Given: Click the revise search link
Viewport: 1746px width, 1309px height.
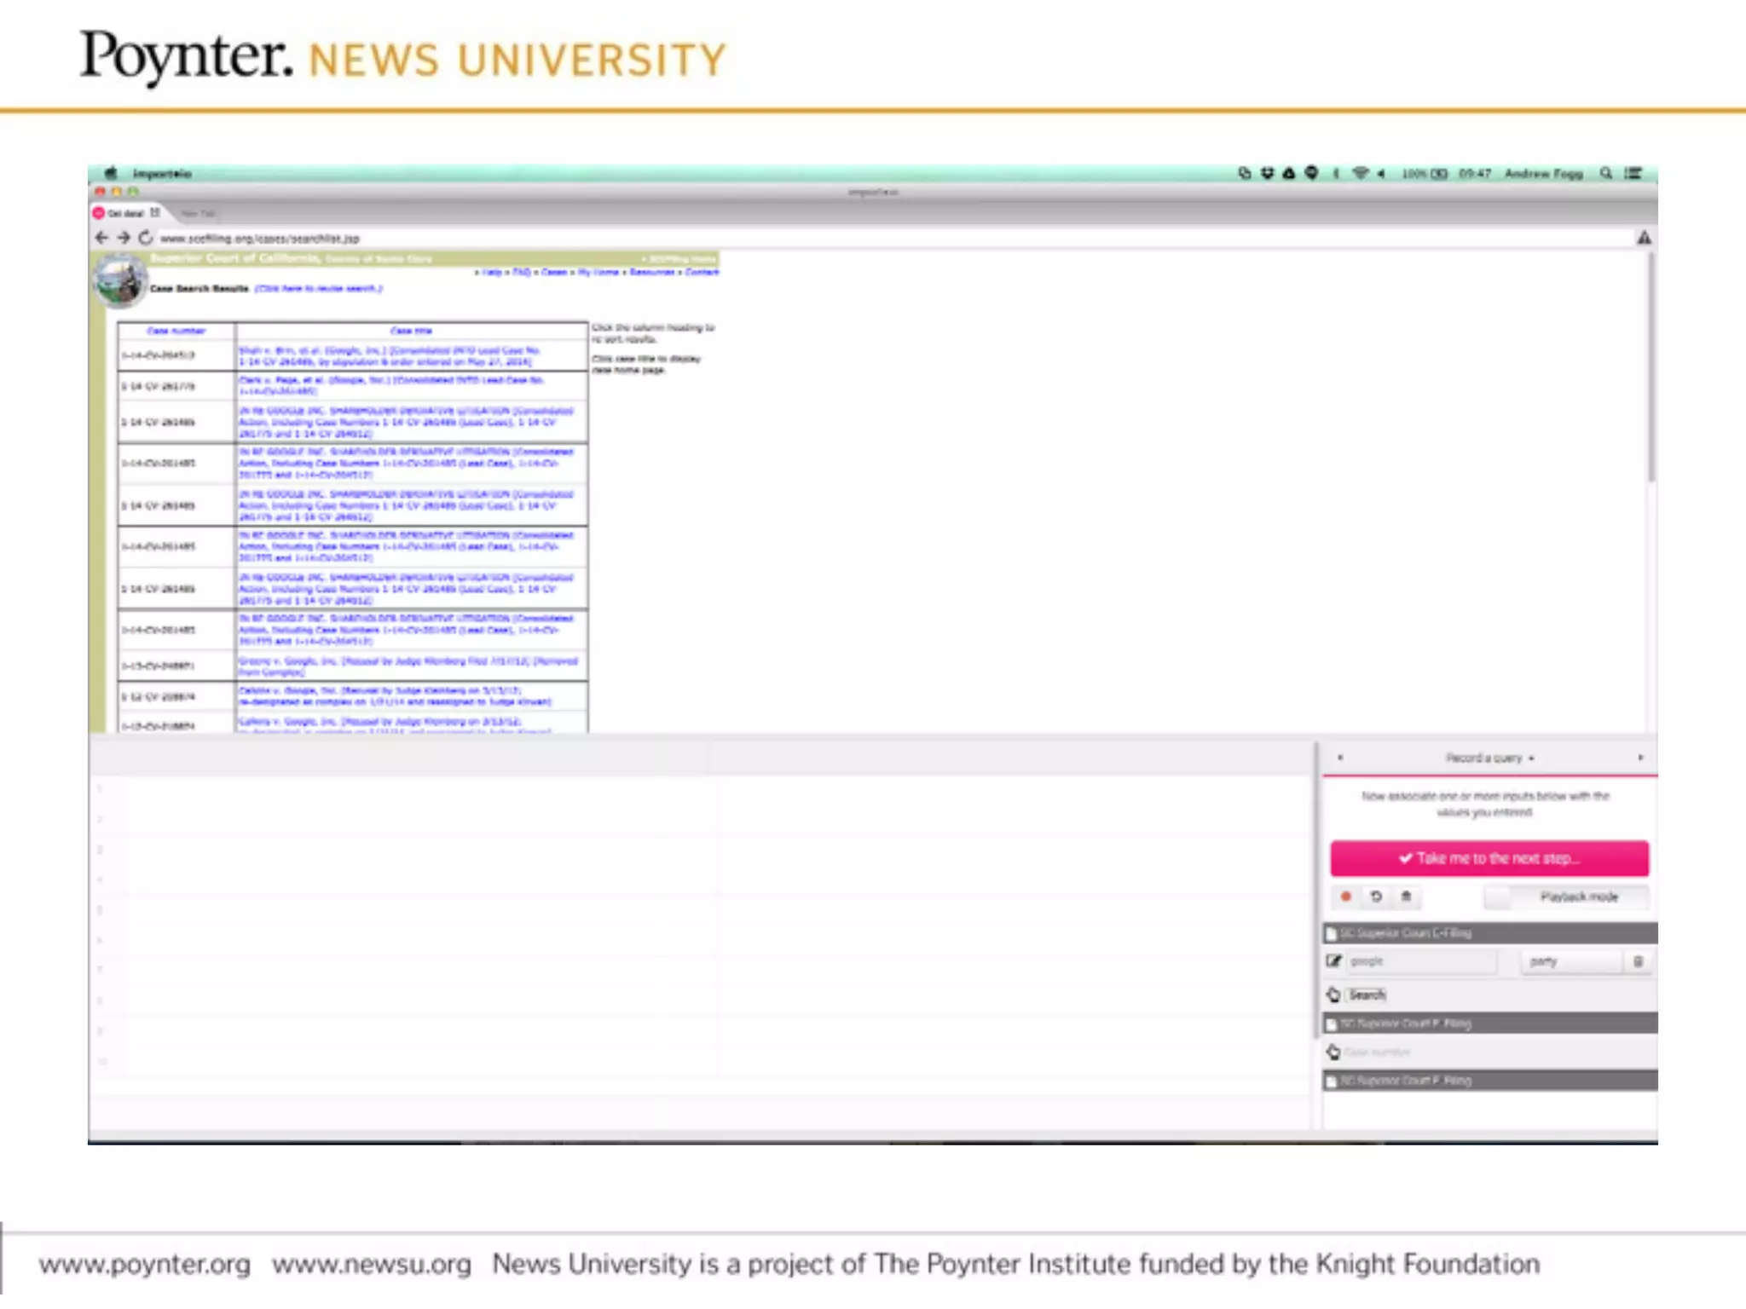Looking at the screenshot, I should pos(318,289).
